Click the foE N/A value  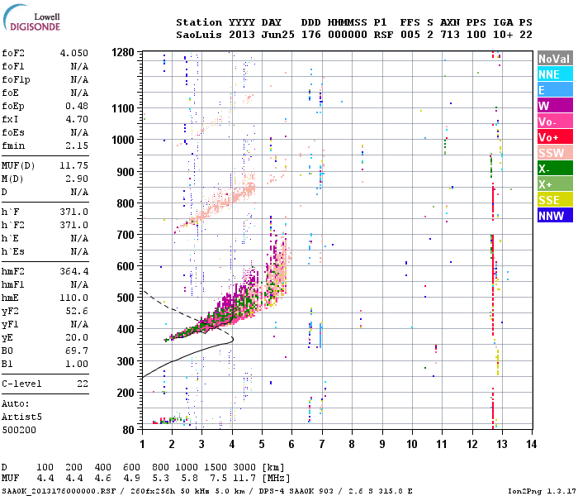point(79,93)
